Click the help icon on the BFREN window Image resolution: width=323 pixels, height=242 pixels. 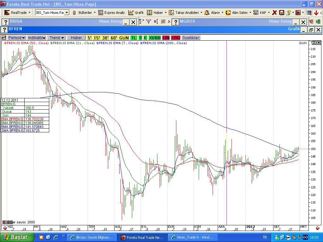pyautogui.click(x=4, y=29)
